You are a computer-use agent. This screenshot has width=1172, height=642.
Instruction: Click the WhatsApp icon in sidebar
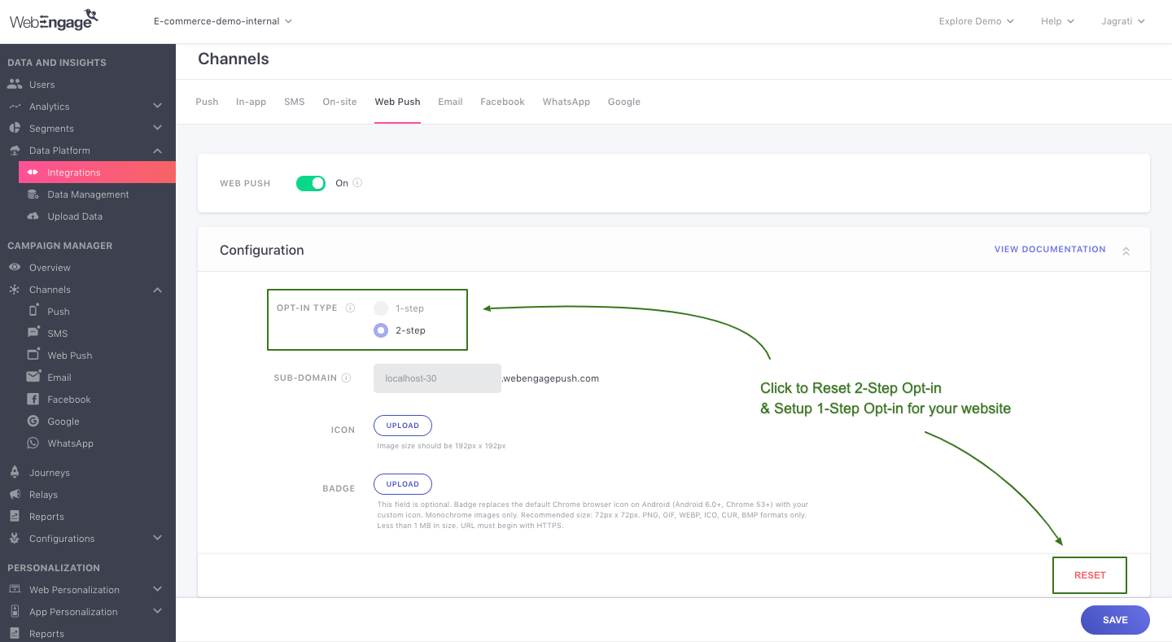pyautogui.click(x=33, y=443)
